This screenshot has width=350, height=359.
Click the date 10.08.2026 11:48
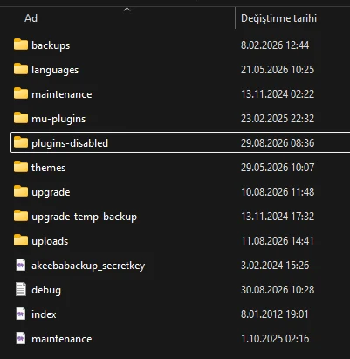coord(278,191)
